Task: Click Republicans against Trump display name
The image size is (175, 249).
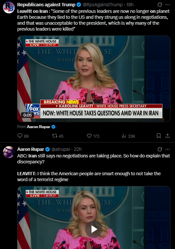Action: [46, 5]
